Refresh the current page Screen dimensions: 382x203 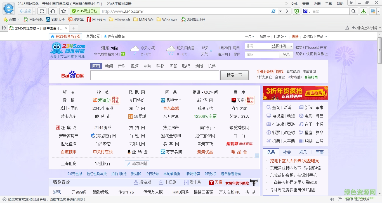(x=42, y=11)
